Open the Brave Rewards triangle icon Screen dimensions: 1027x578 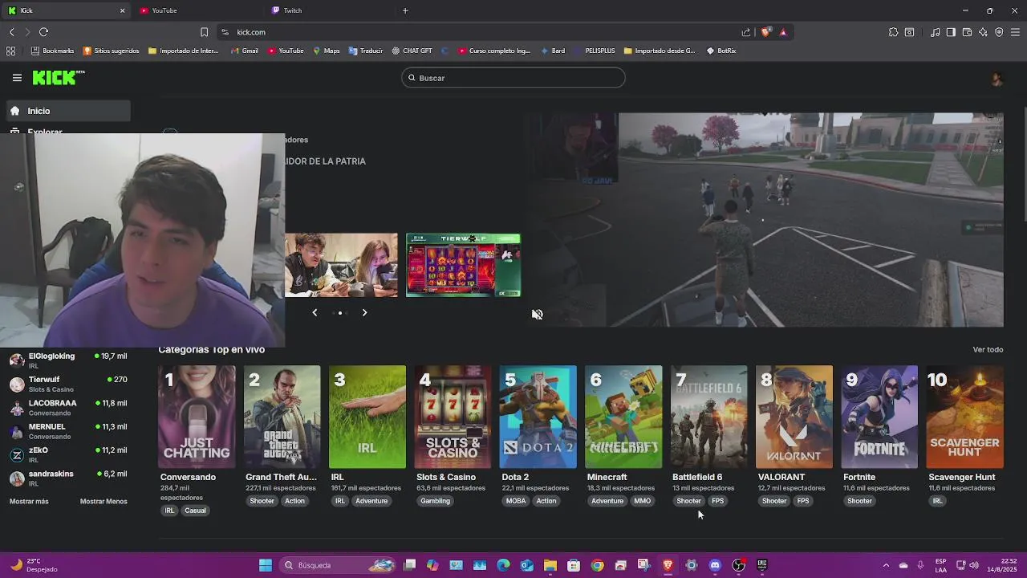783,32
